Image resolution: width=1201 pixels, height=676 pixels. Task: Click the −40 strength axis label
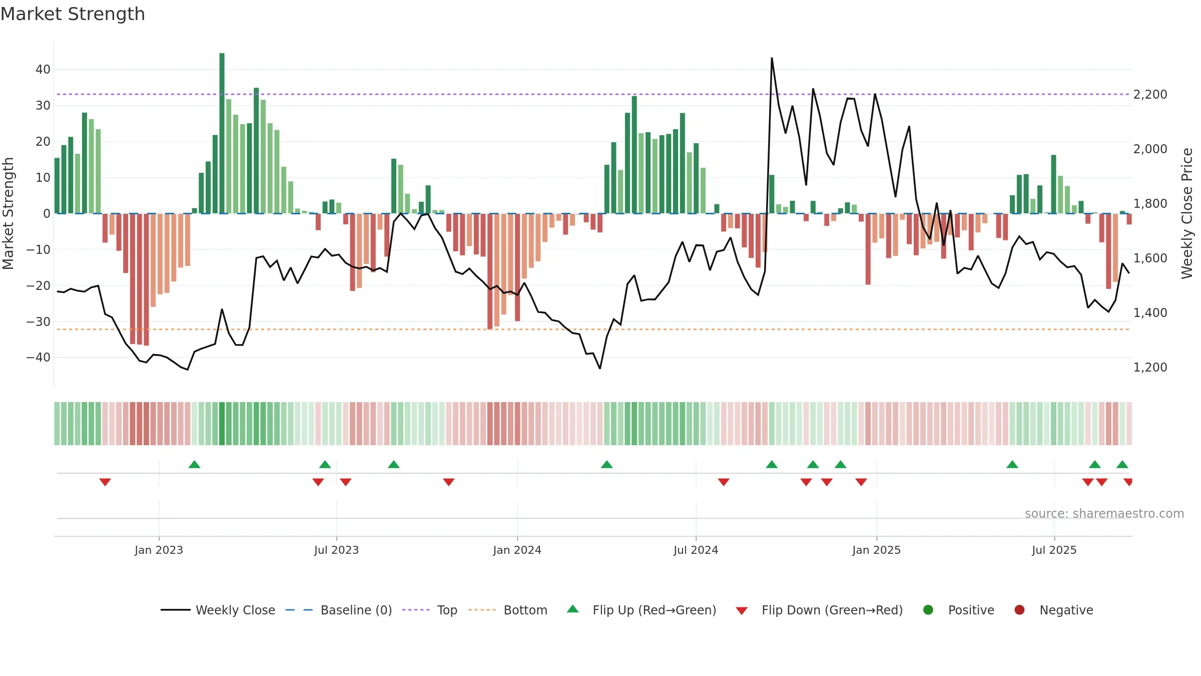pos(39,357)
